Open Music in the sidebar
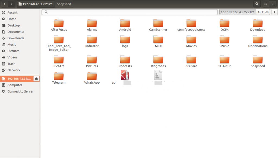The height and width of the screenshot is (158, 278). click(20, 45)
